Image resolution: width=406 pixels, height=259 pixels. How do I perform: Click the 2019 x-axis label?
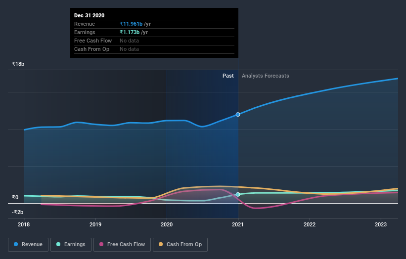coord(95,224)
